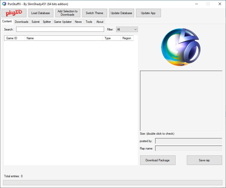226x188 pixels.
Task: Click Save rap button
Action: tap(204, 160)
